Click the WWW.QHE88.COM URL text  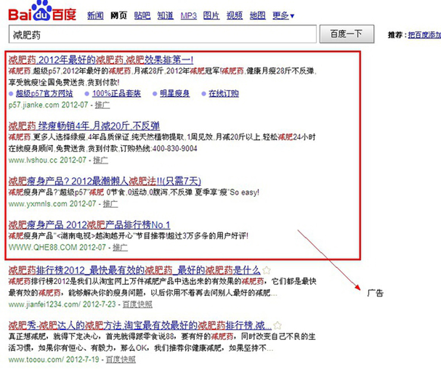click(x=43, y=247)
